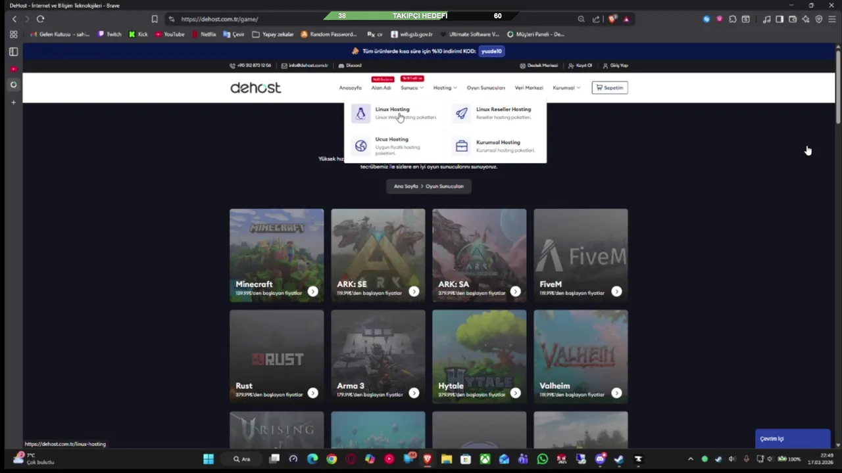
Task: Click Kayıt Ol to register
Action: click(x=580, y=66)
